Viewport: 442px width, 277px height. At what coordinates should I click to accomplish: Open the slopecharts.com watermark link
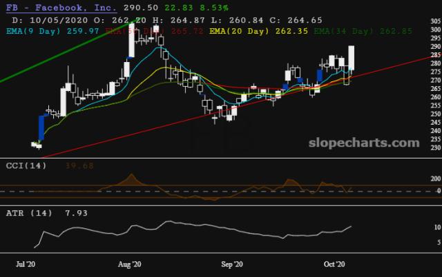[369, 143]
